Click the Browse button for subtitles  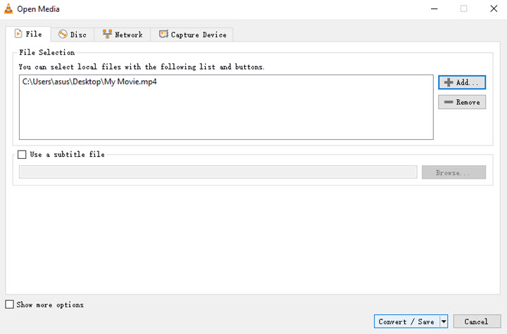pos(453,172)
